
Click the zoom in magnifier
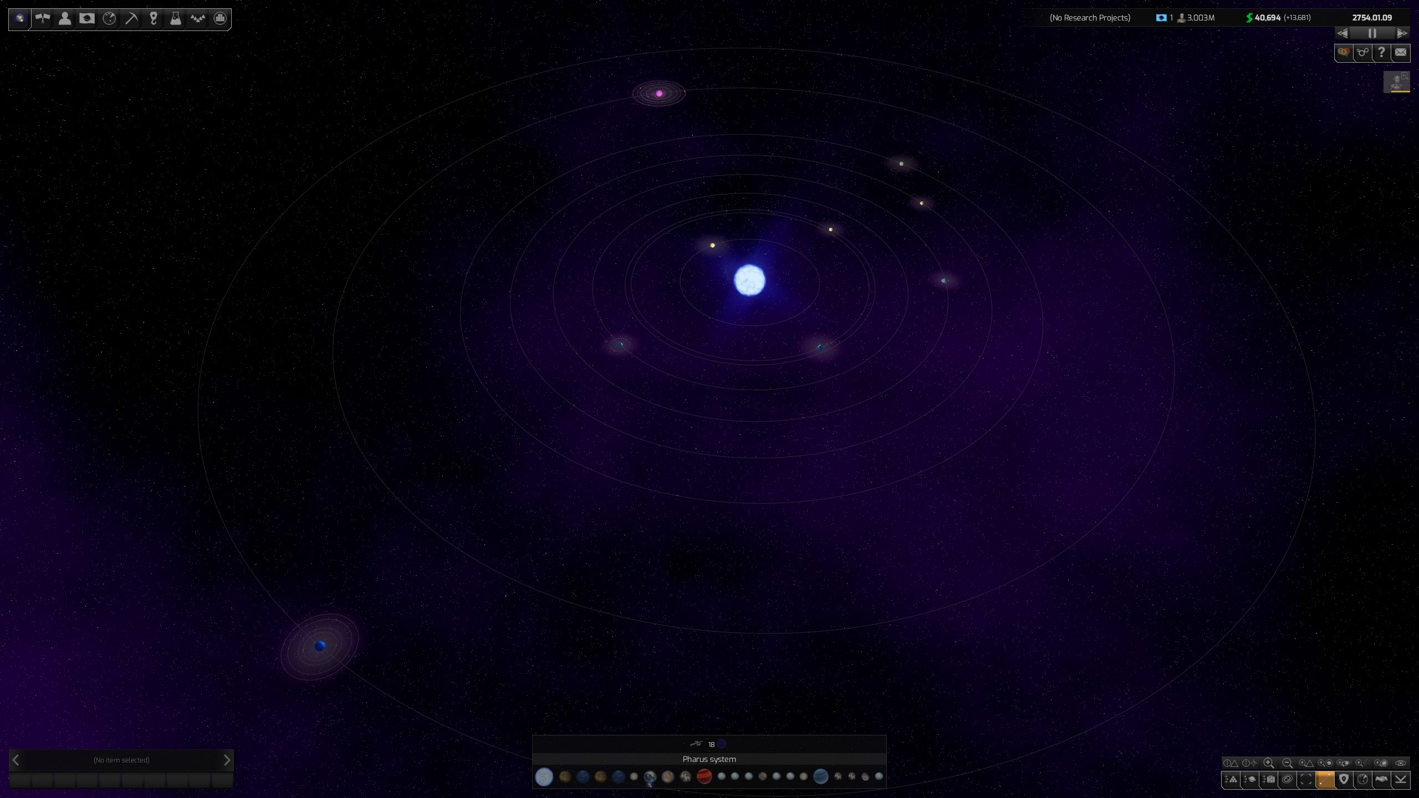(1269, 763)
